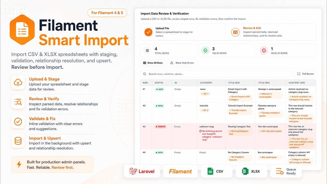Click the ROW column header
The width and height of the screenshot is (327, 184).
point(145,83)
